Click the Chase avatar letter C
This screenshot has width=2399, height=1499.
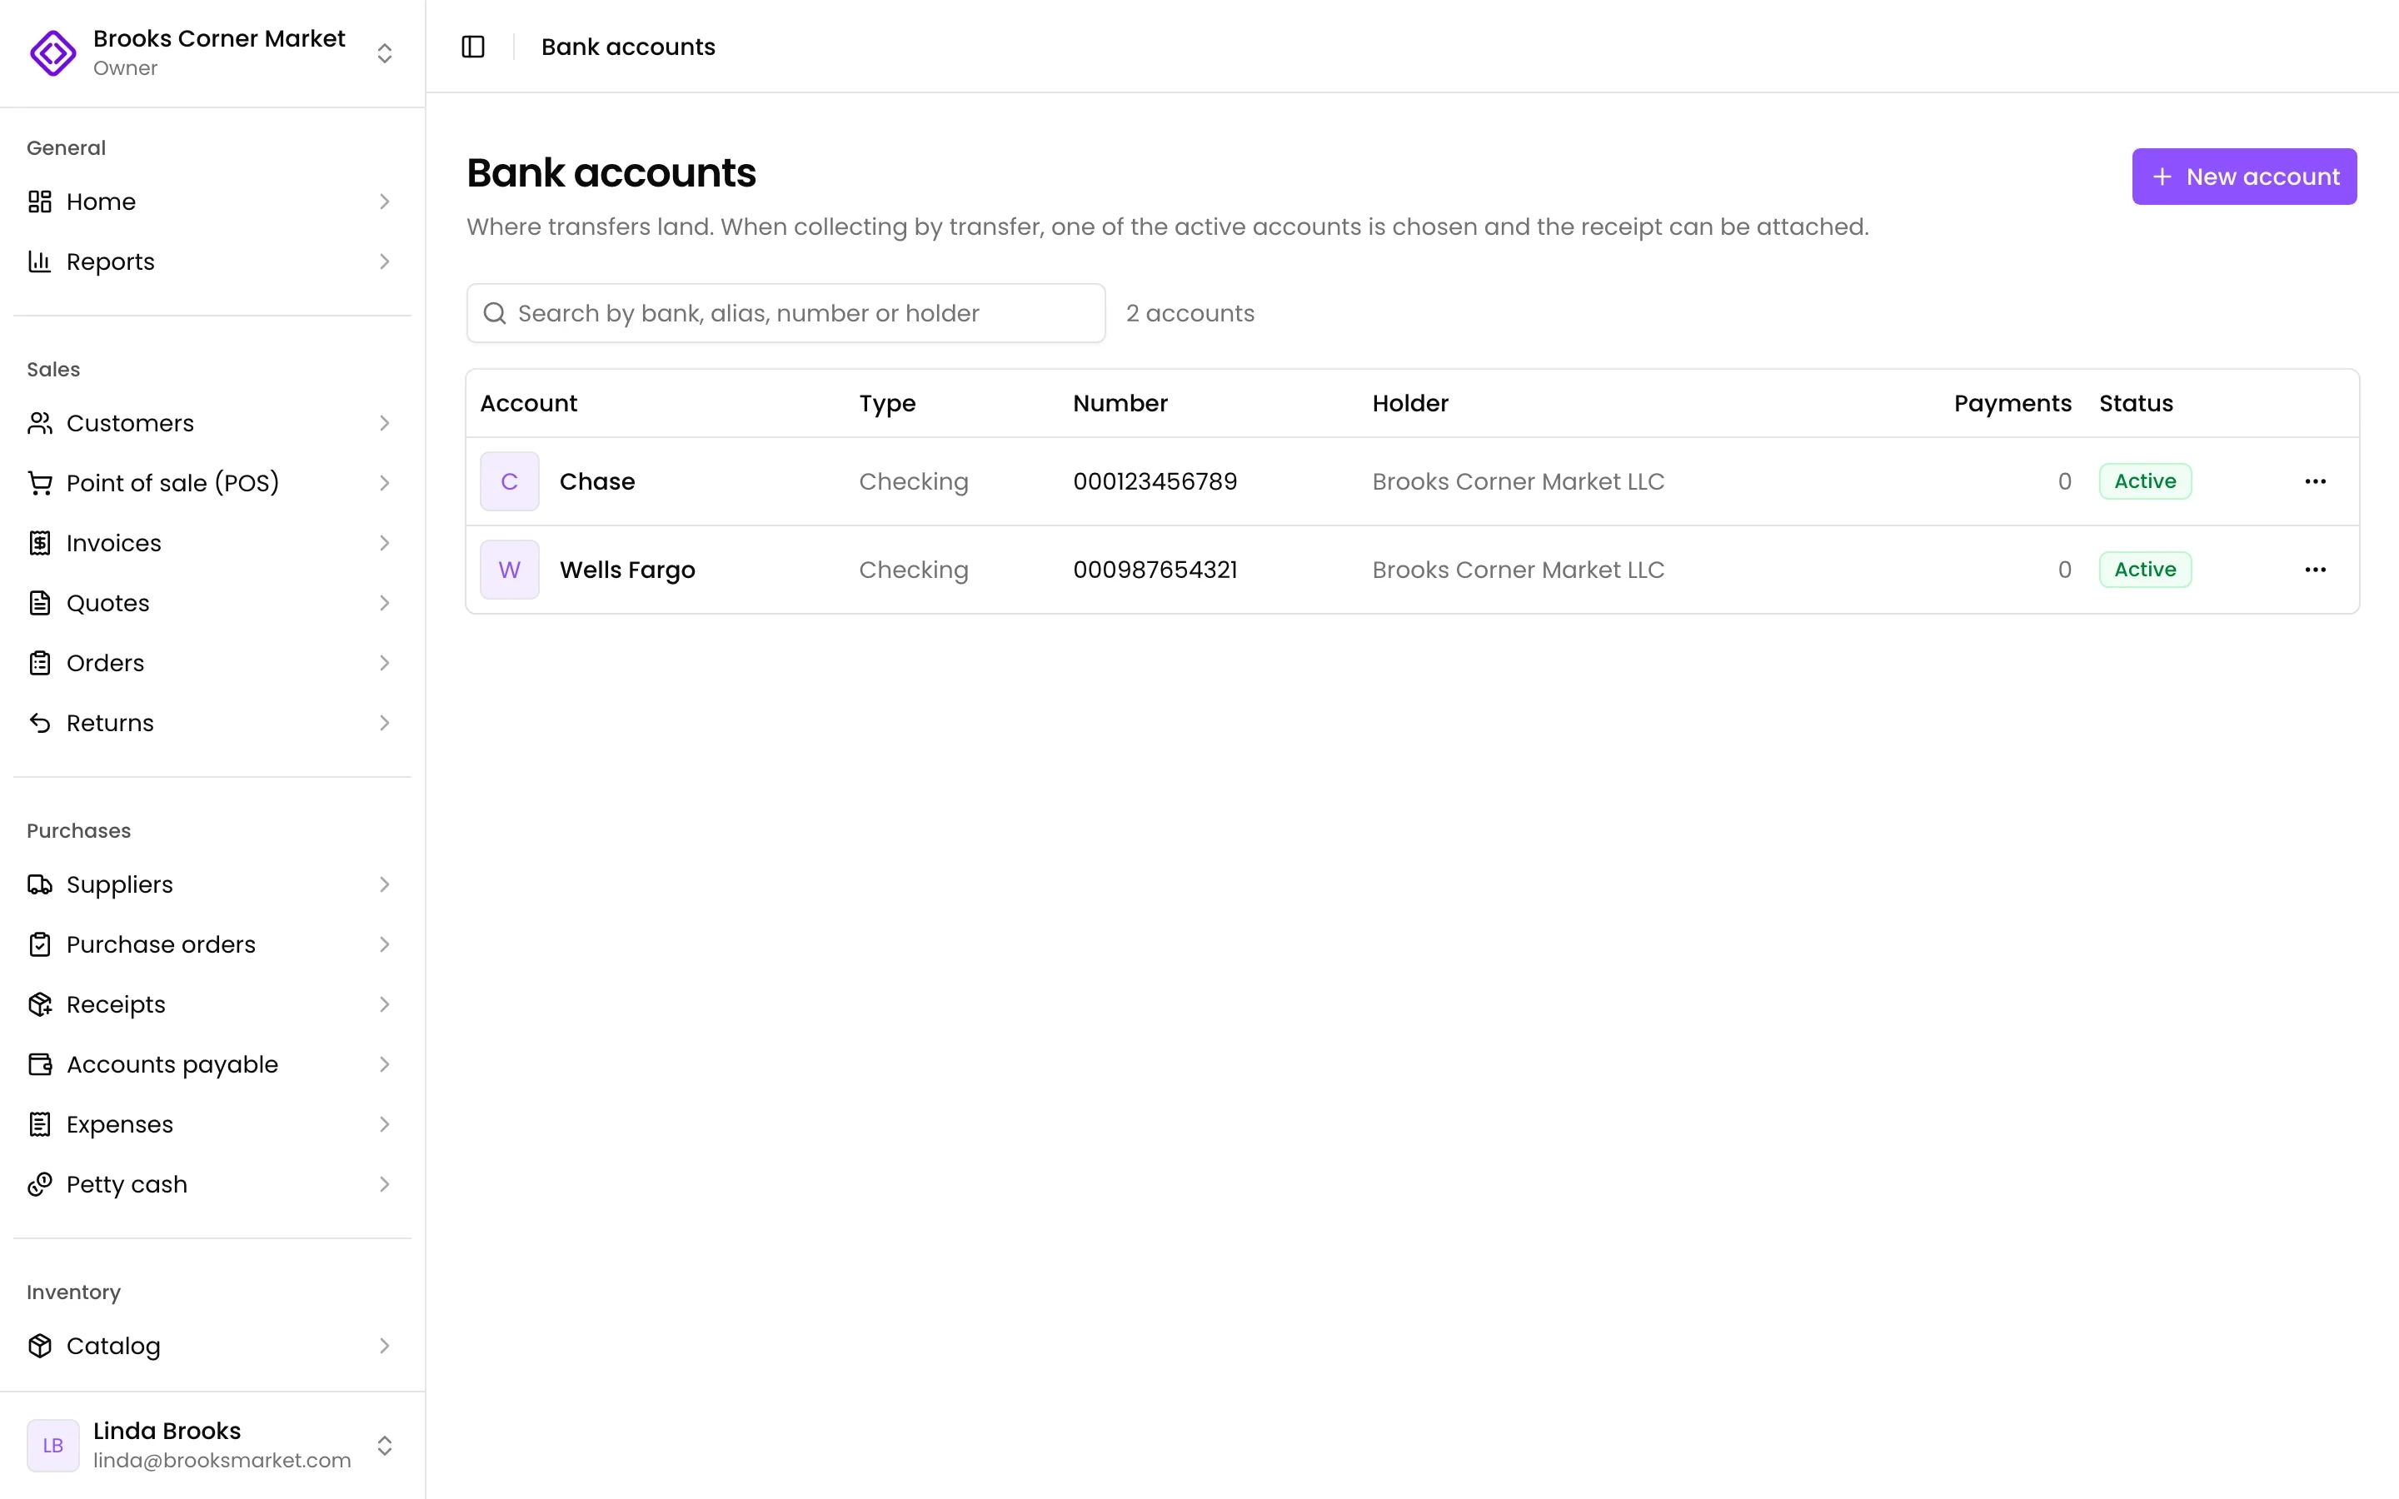(510, 481)
